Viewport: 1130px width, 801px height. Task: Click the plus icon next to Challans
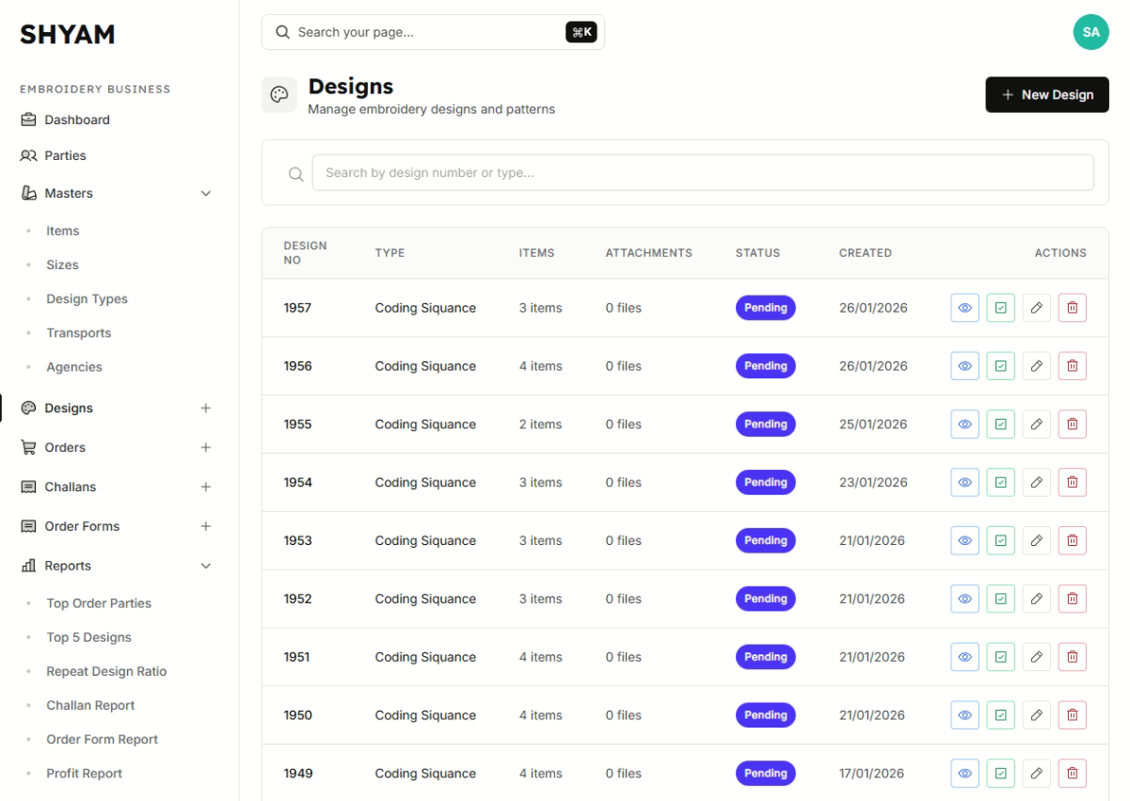pos(206,488)
